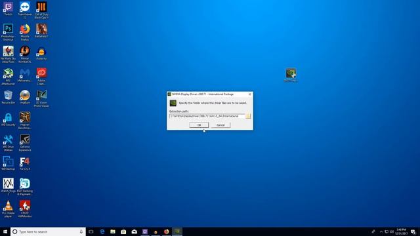The height and width of the screenshot is (236, 420).
Task: Select the Twitch desktop shortcut
Action: (8, 9)
